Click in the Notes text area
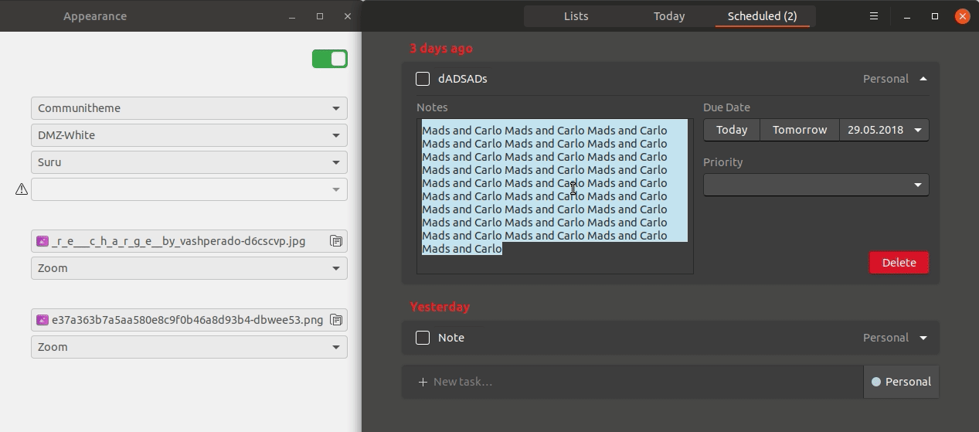This screenshot has height=432, width=979. [555, 196]
